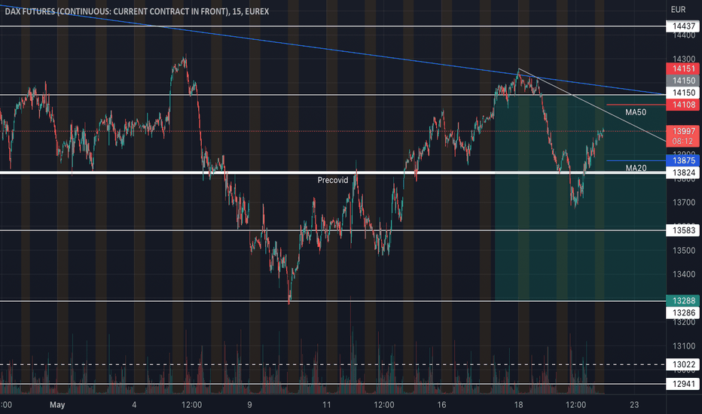Click date 16 on the time axis

442,405
